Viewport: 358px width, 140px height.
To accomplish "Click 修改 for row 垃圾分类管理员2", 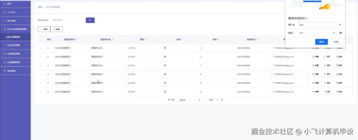I will coord(327,57).
